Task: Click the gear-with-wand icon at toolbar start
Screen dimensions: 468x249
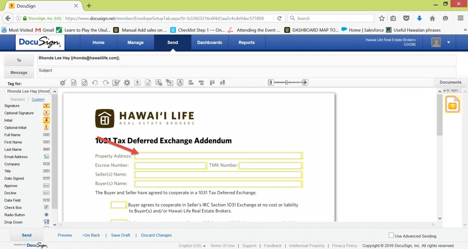Action: click(x=63, y=83)
